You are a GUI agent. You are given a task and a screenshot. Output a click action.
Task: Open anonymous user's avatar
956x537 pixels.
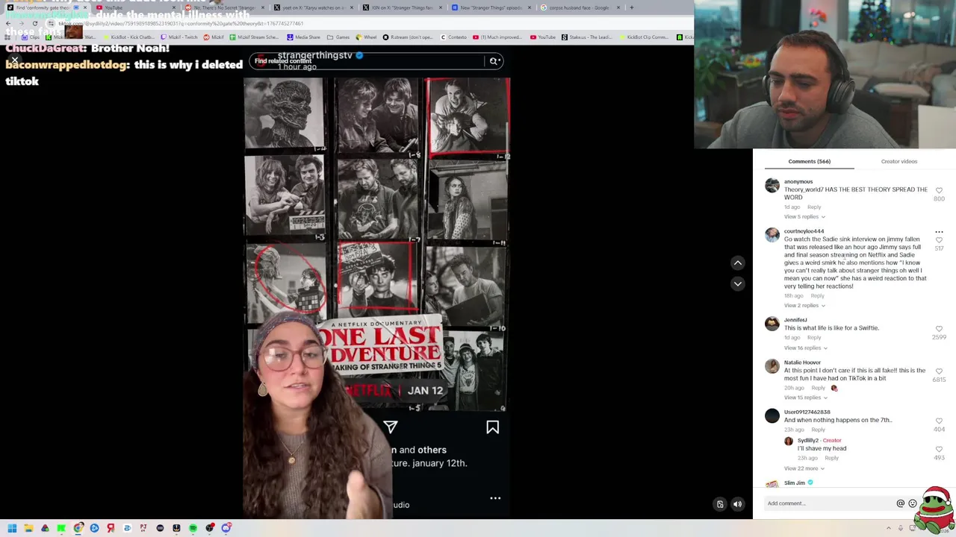(772, 186)
